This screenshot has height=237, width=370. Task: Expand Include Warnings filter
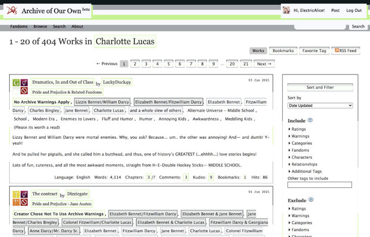299,136
